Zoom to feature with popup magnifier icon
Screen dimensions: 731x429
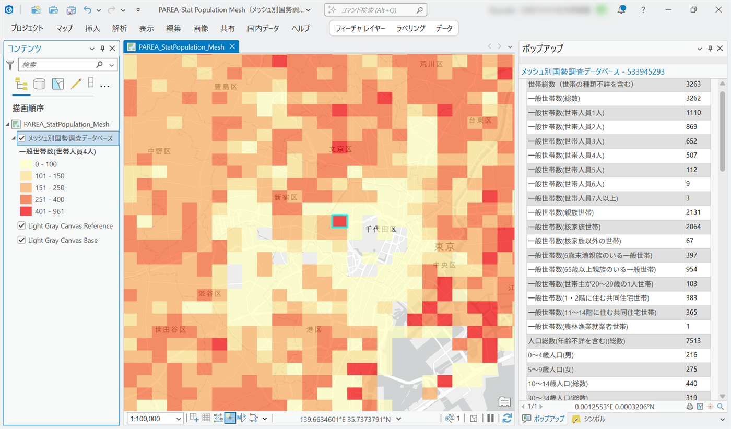click(721, 407)
